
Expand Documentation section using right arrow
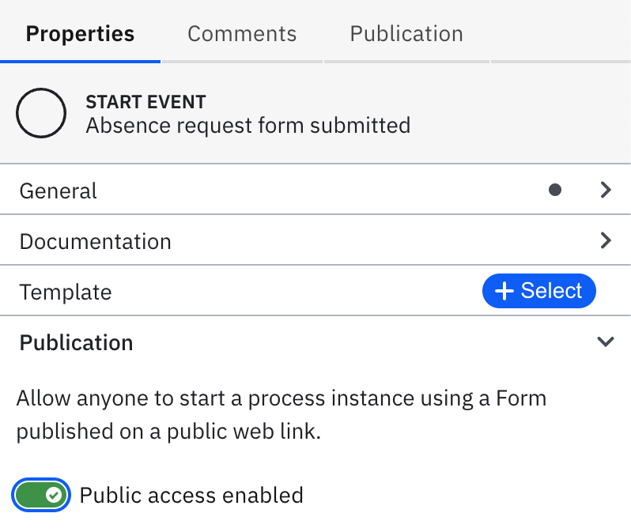point(606,240)
